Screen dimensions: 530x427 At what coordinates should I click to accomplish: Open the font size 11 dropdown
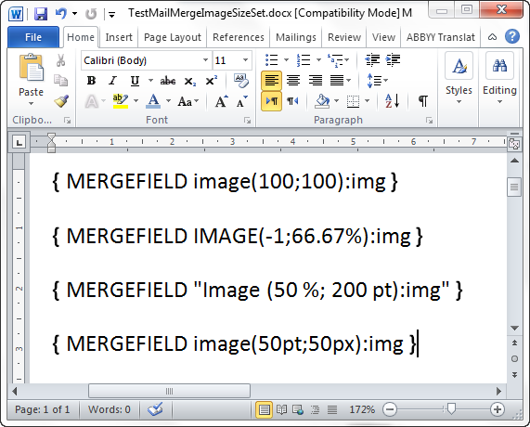[x=245, y=60]
